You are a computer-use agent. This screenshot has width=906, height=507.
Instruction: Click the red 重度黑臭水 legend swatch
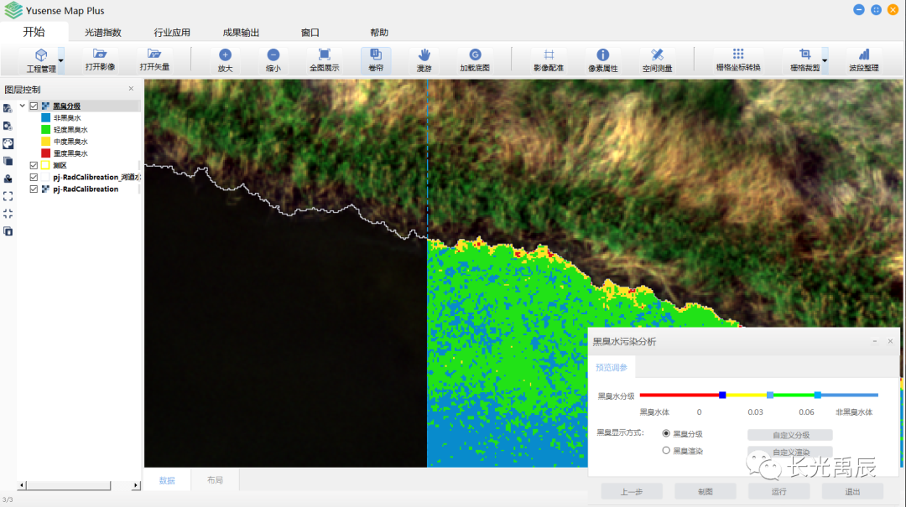tap(45, 153)
